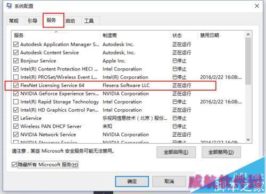Uncheck FlexNet Licensing Service 64
The image size is (266, 194).
pyautogui.click(x=16, y=85)
